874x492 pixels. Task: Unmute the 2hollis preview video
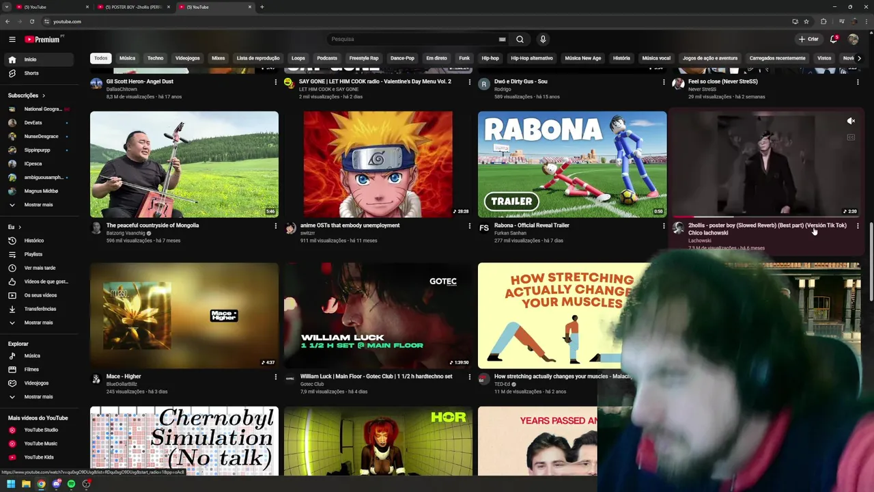pyautogui.click(x=851, y=121)
